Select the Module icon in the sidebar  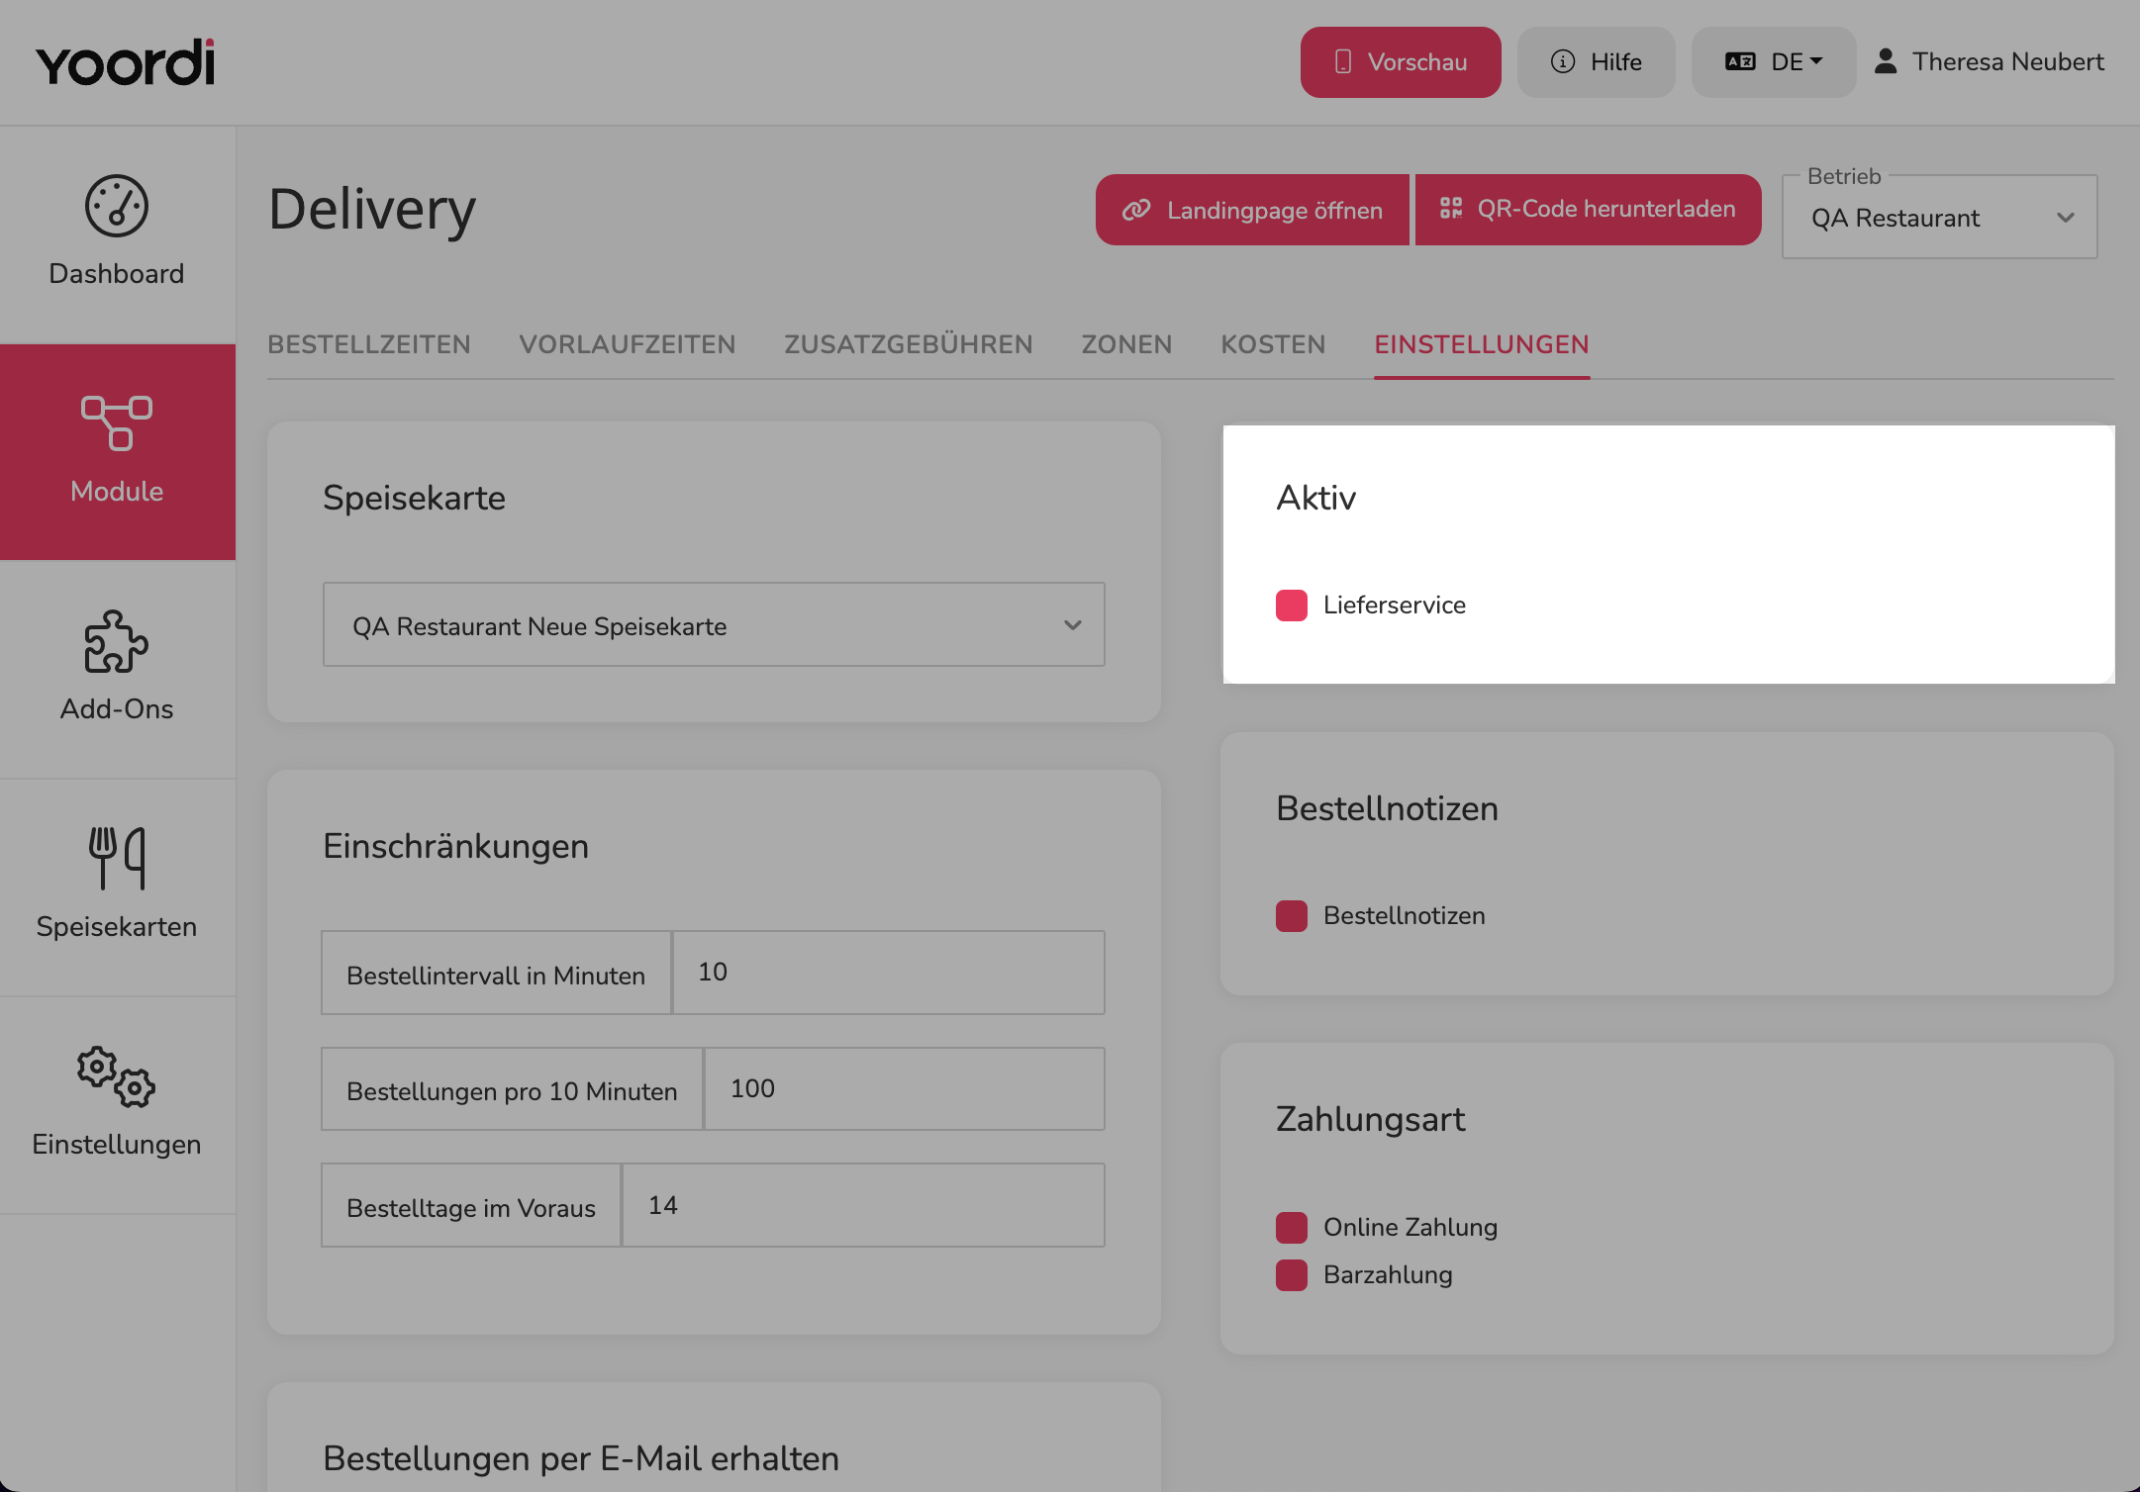tap(117, 422)
